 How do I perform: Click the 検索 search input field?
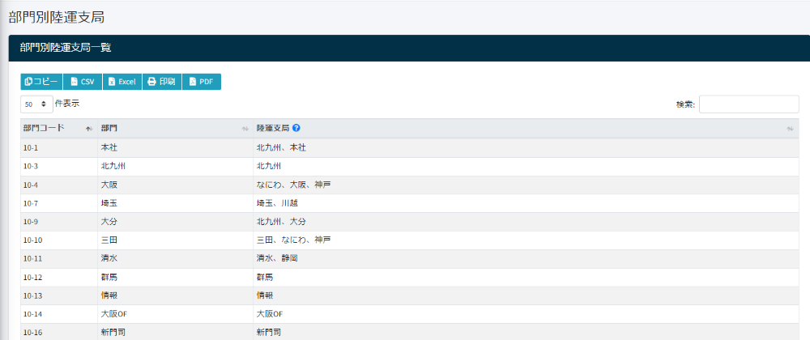point(748,104)
